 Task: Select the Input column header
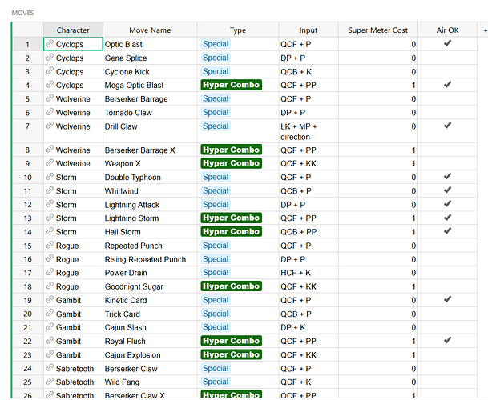[309, 30]
